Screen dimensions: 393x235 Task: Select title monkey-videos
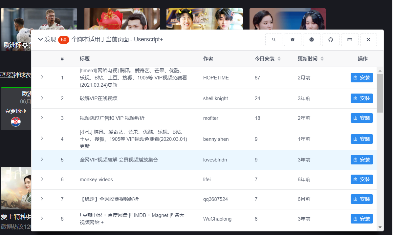point(96,180)
